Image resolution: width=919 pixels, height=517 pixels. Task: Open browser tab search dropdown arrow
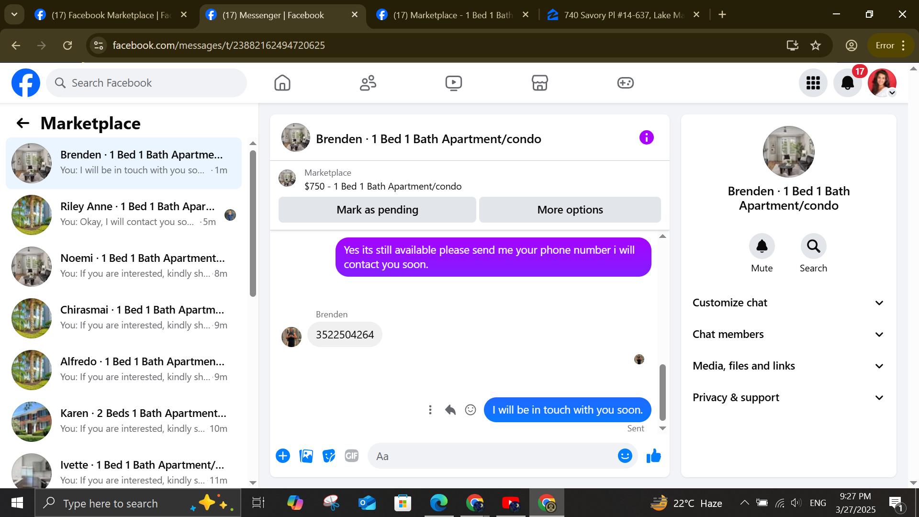click(x=14, y=14)
